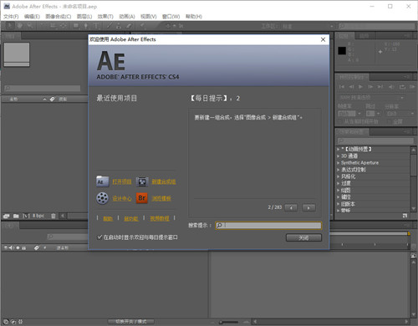Image resolution: width=418 pixels, height=326 pixels.
Task: Toggle loop option in Preview panel
Action: 402,87
